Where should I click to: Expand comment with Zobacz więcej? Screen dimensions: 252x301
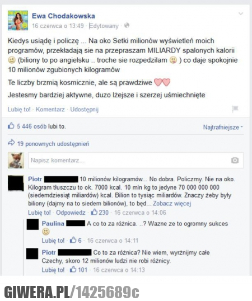tap(172, 203)
